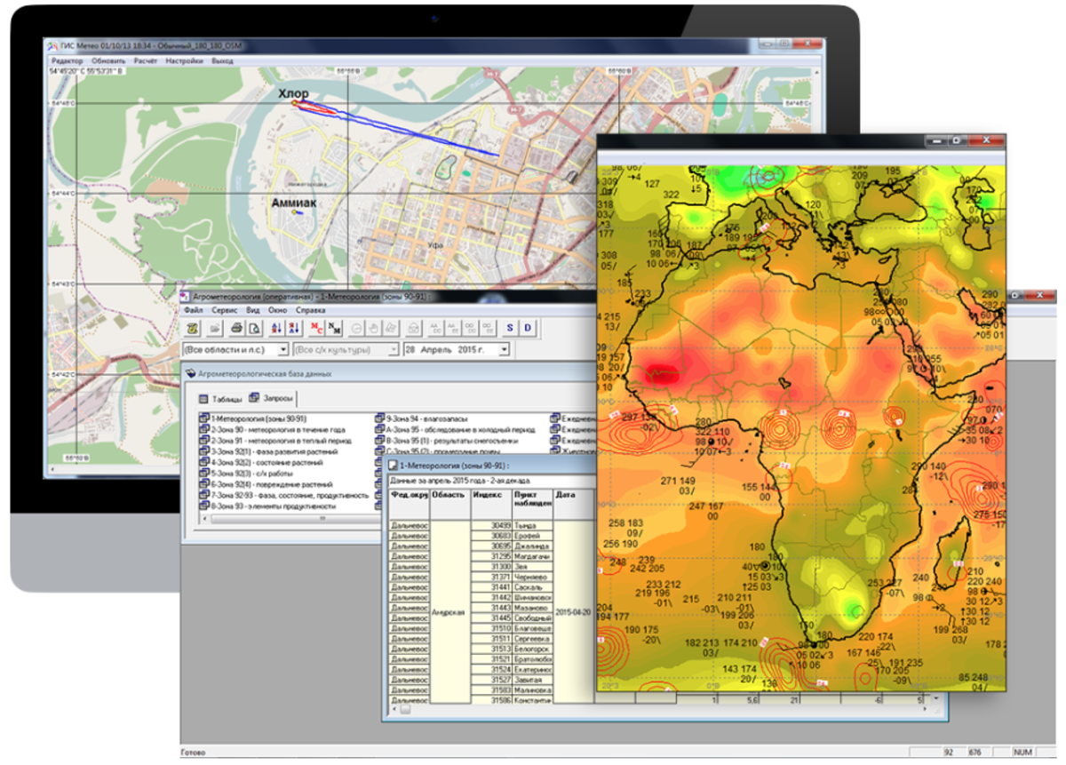The width and height of the screenshot is (1066, 765).
Task: Click station cell 'Зея'
Action: coord(532,566)
